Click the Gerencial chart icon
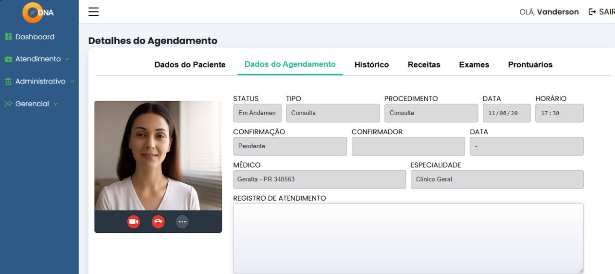Image resolution: width=615 pixels, height=274 pixels. [x=8, y=104]
